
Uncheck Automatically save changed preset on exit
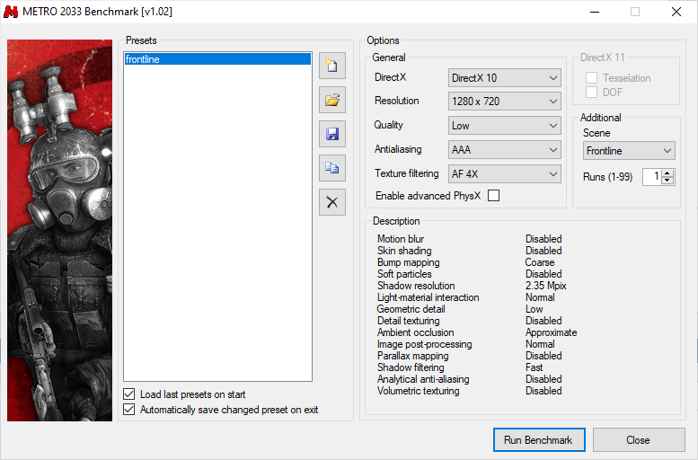pyautogui.click(x=129, y=409)
